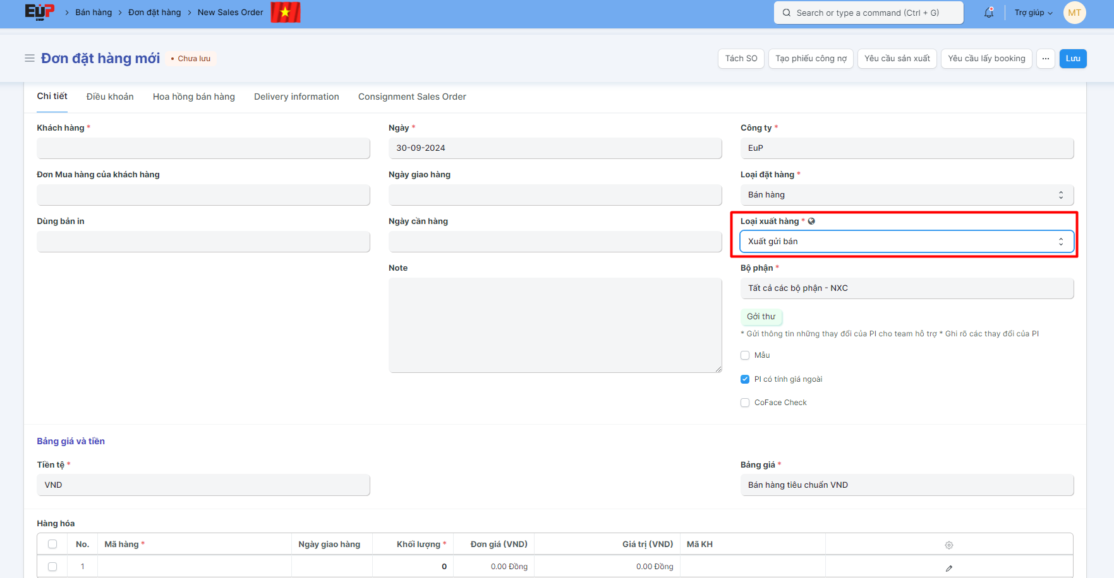Image resolution: width=1114 pixels, height=578 pixels.
Task: Open the Trợ giúp help dropdown
Action: click(x=1033, y=13)
